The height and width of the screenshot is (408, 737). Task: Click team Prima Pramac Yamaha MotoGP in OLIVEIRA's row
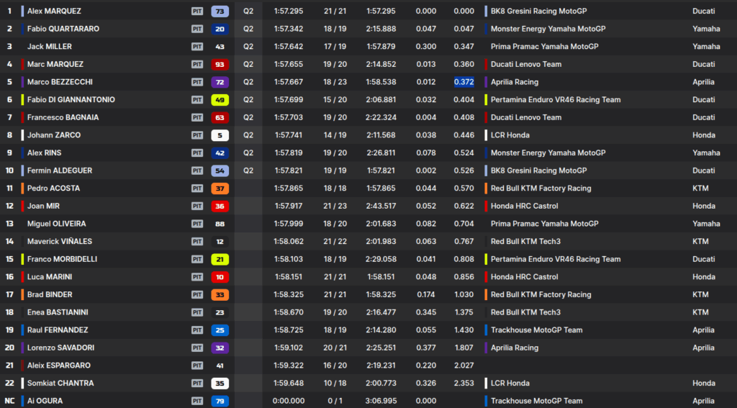(x=544, y=224)
